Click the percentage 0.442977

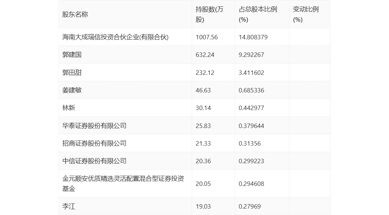tap(251, 108)
